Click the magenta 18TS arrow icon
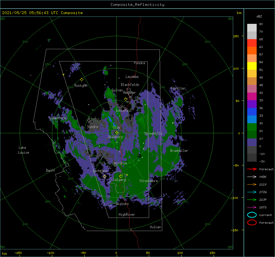Screen dimensions: 275x257 click(x=252, y=207)
